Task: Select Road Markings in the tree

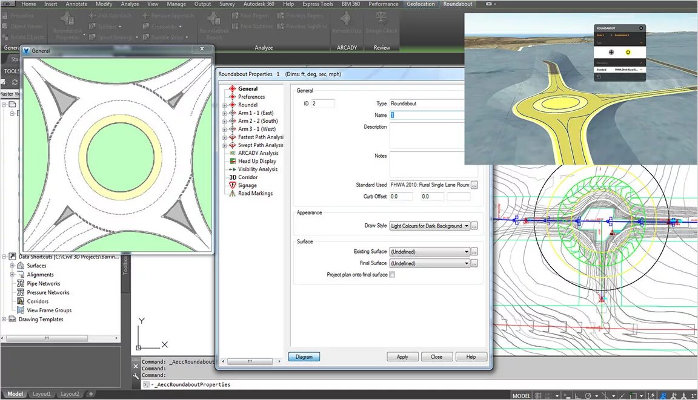Action: (254, 194)
